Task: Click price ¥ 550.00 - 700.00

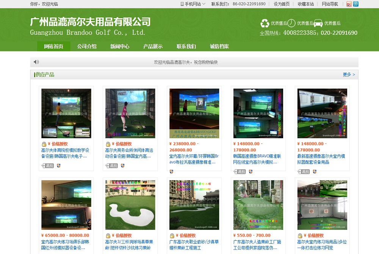Action: coord(252,235)
